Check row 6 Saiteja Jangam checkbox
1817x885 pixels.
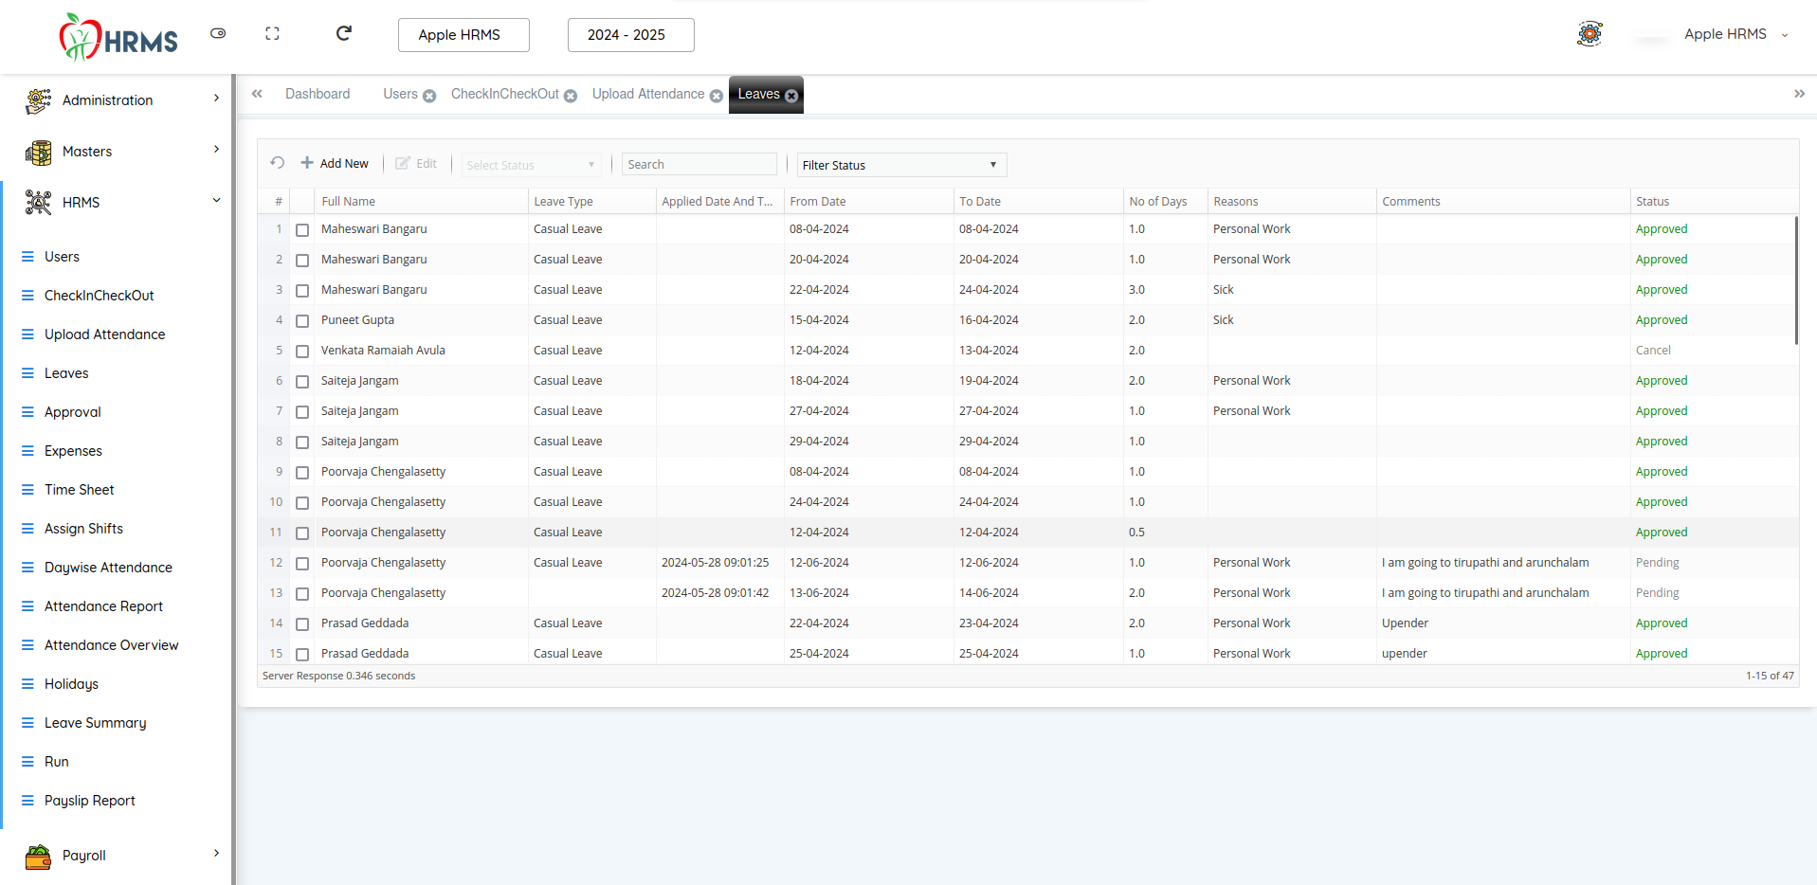coord(302,382)
